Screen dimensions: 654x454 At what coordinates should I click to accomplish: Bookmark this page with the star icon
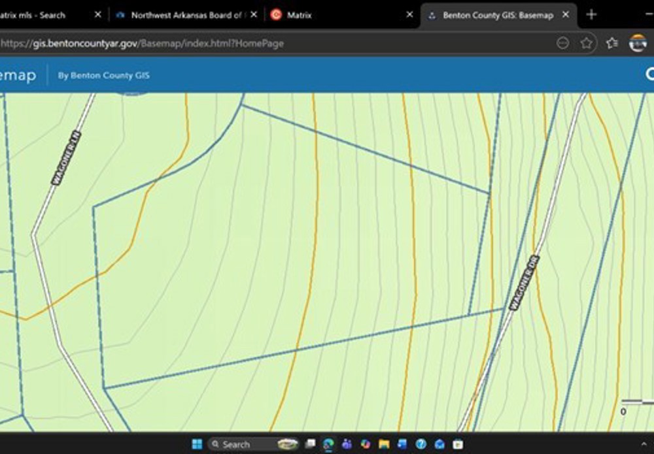pos(587,43)
